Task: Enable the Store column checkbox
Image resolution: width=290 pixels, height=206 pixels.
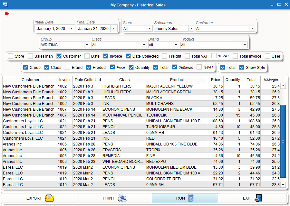Action: 11,56
